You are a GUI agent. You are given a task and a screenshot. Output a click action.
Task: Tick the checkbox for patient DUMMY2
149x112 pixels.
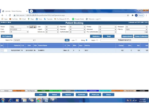[2, 50]
